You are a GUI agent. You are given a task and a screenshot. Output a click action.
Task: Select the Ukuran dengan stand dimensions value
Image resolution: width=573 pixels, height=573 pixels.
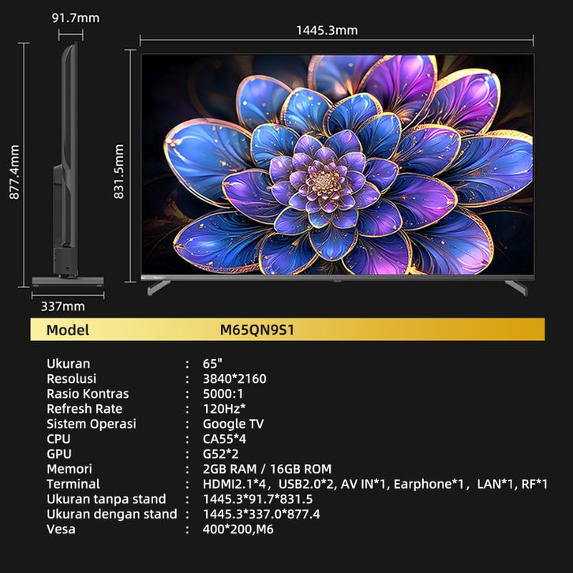coord(261,514)
